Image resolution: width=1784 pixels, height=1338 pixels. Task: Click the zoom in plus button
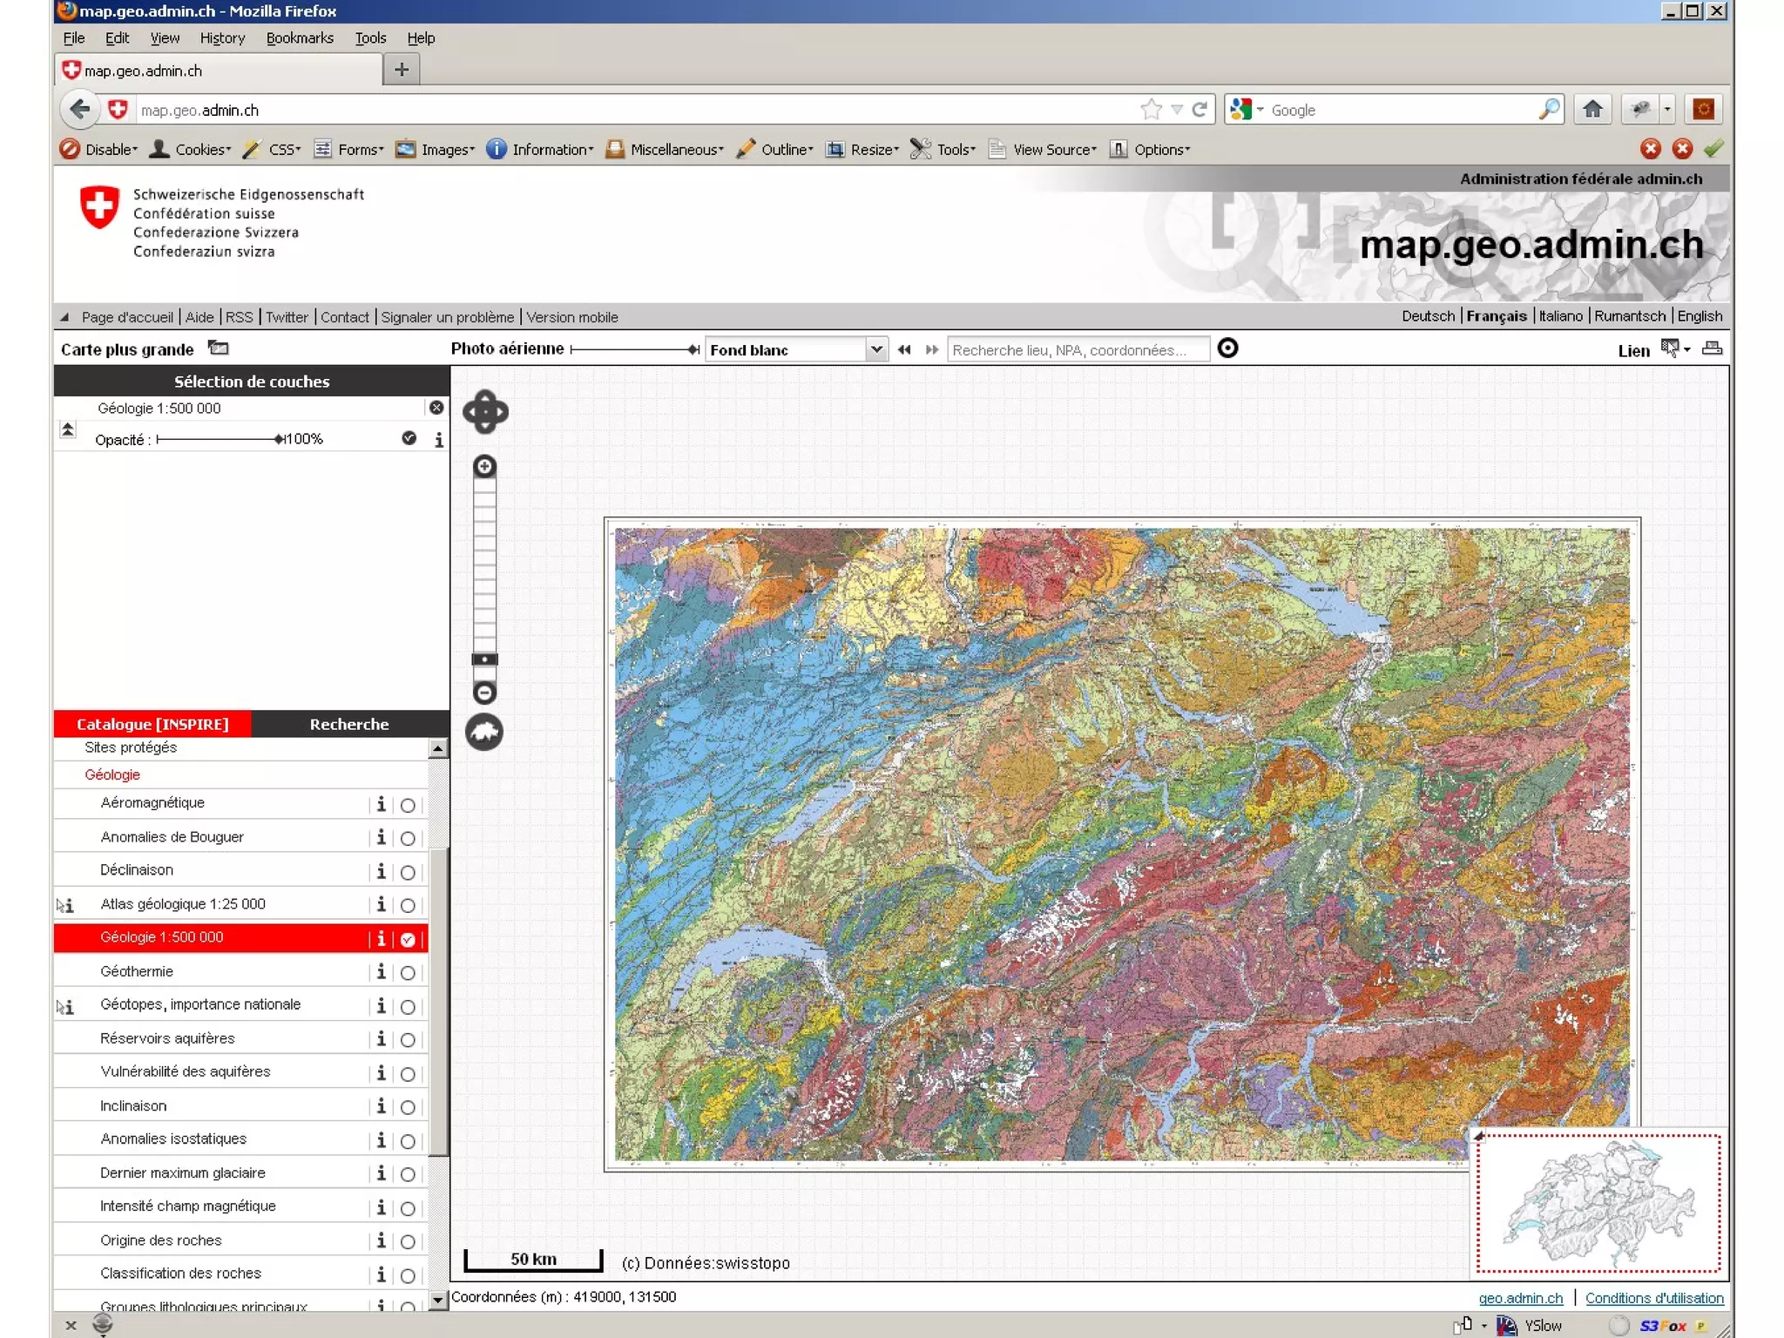[x=484, y=467]
